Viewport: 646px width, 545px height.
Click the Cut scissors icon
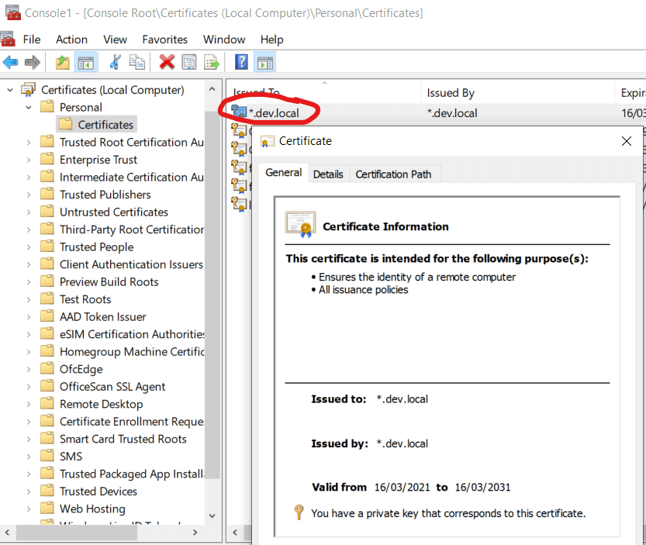pyautogui.click(x=115, y=62)
